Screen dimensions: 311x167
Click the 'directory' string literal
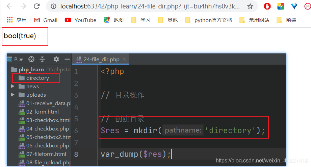(230, 131)
